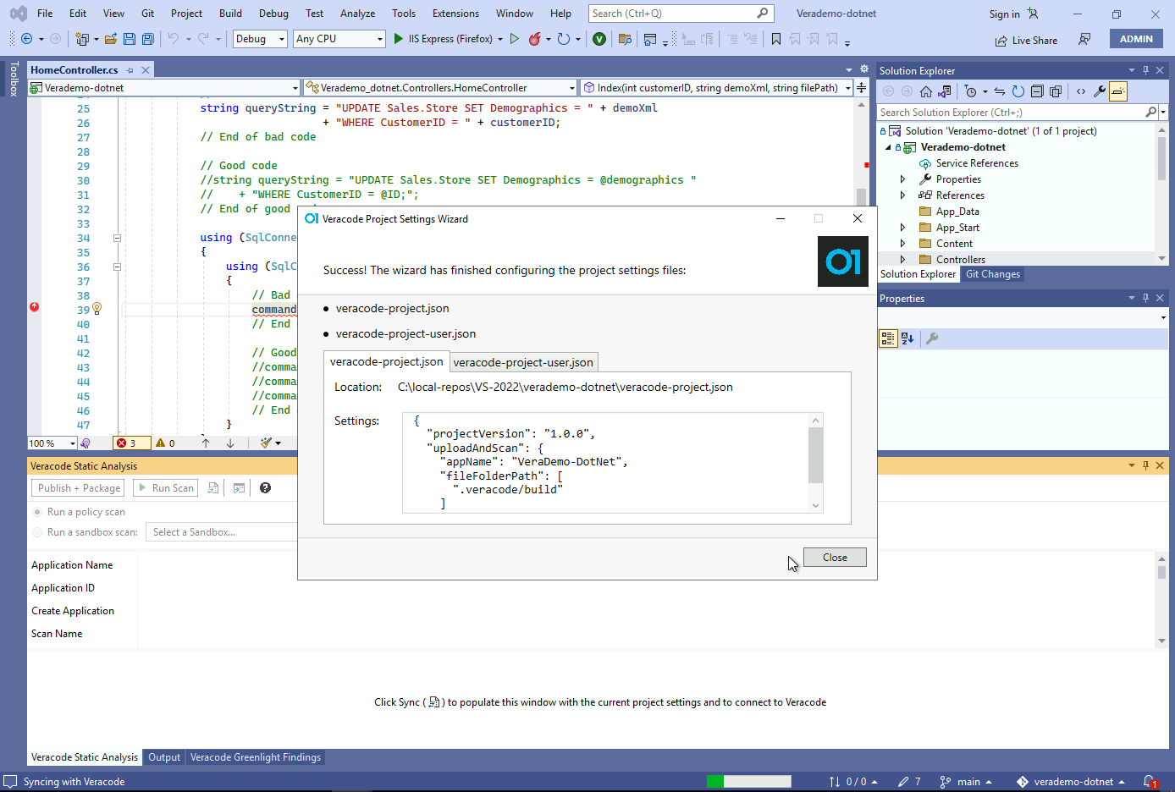Click the Save floppy disk icon
Screen dimensions: 1175x792
(130, 39)
